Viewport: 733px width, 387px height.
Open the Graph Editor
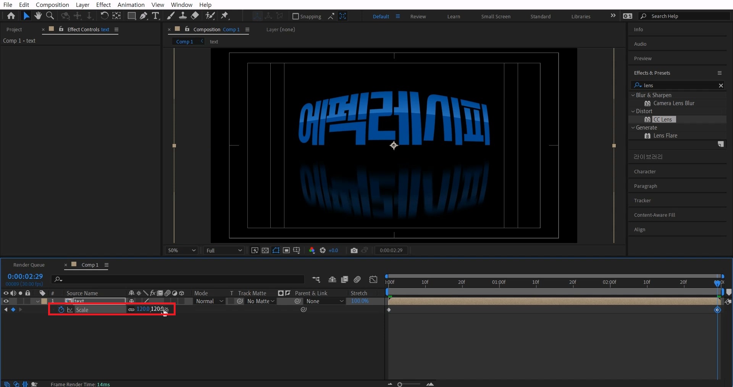(373, 280)
